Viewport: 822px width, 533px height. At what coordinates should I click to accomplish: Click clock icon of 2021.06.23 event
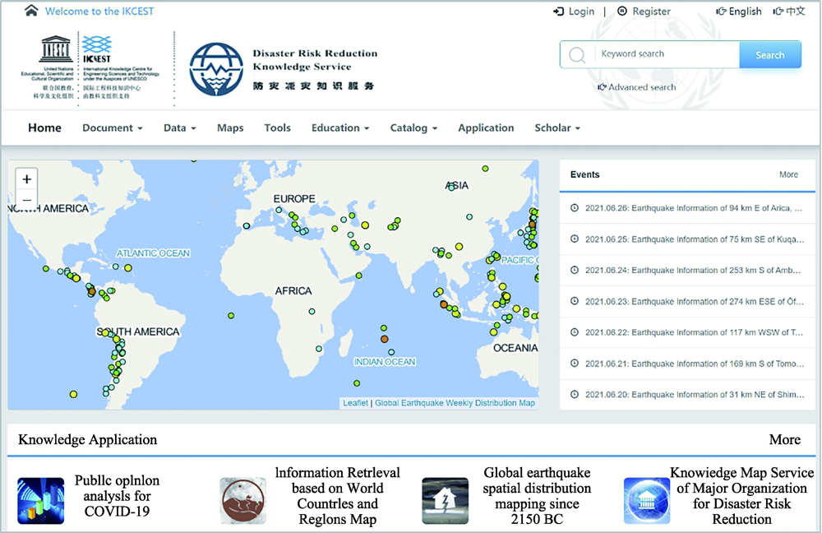(x=575, y=301)
